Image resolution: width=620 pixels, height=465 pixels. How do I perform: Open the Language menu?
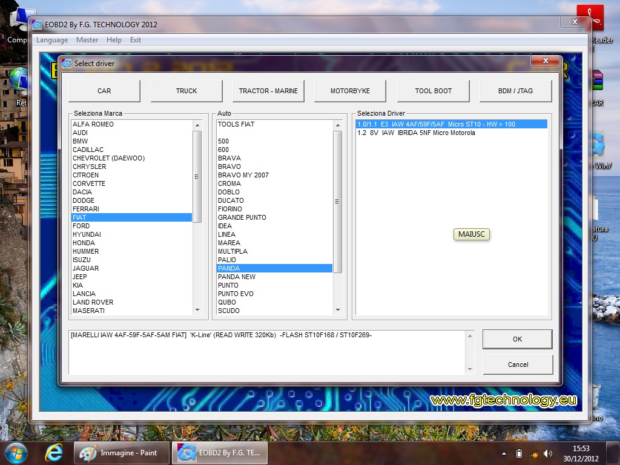[52, 40]
